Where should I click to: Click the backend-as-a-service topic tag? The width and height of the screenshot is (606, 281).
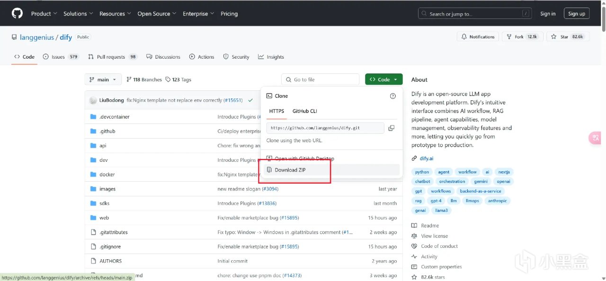[x=481, y=191]
